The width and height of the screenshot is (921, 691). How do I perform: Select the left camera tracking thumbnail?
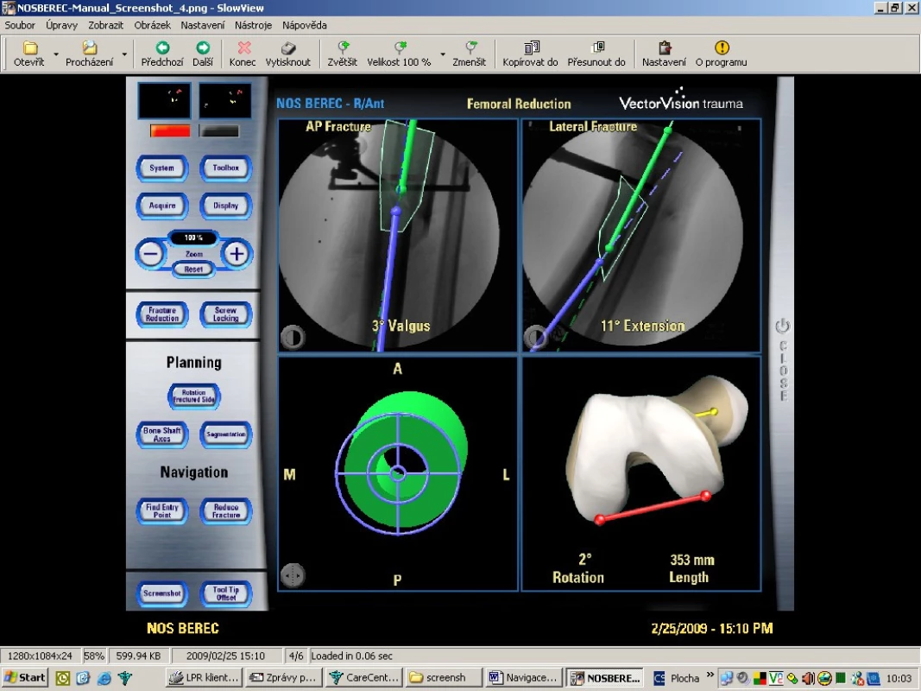coord(165,100)
